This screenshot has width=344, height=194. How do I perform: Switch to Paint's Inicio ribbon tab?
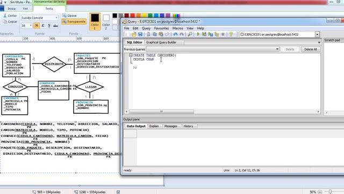[12, 9]
